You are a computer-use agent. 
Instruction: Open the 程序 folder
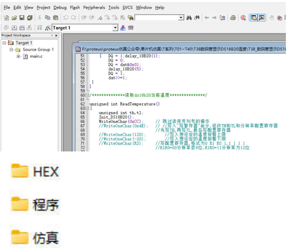(x=35, y=205)
